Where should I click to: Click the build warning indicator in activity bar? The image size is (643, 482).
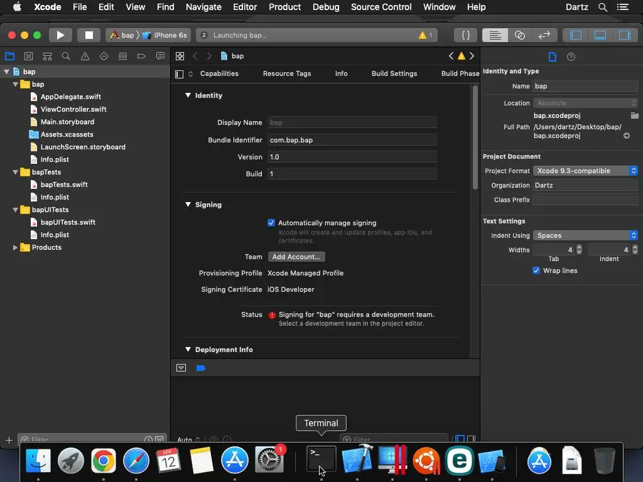pyautogui.click(x=425, y=35)
